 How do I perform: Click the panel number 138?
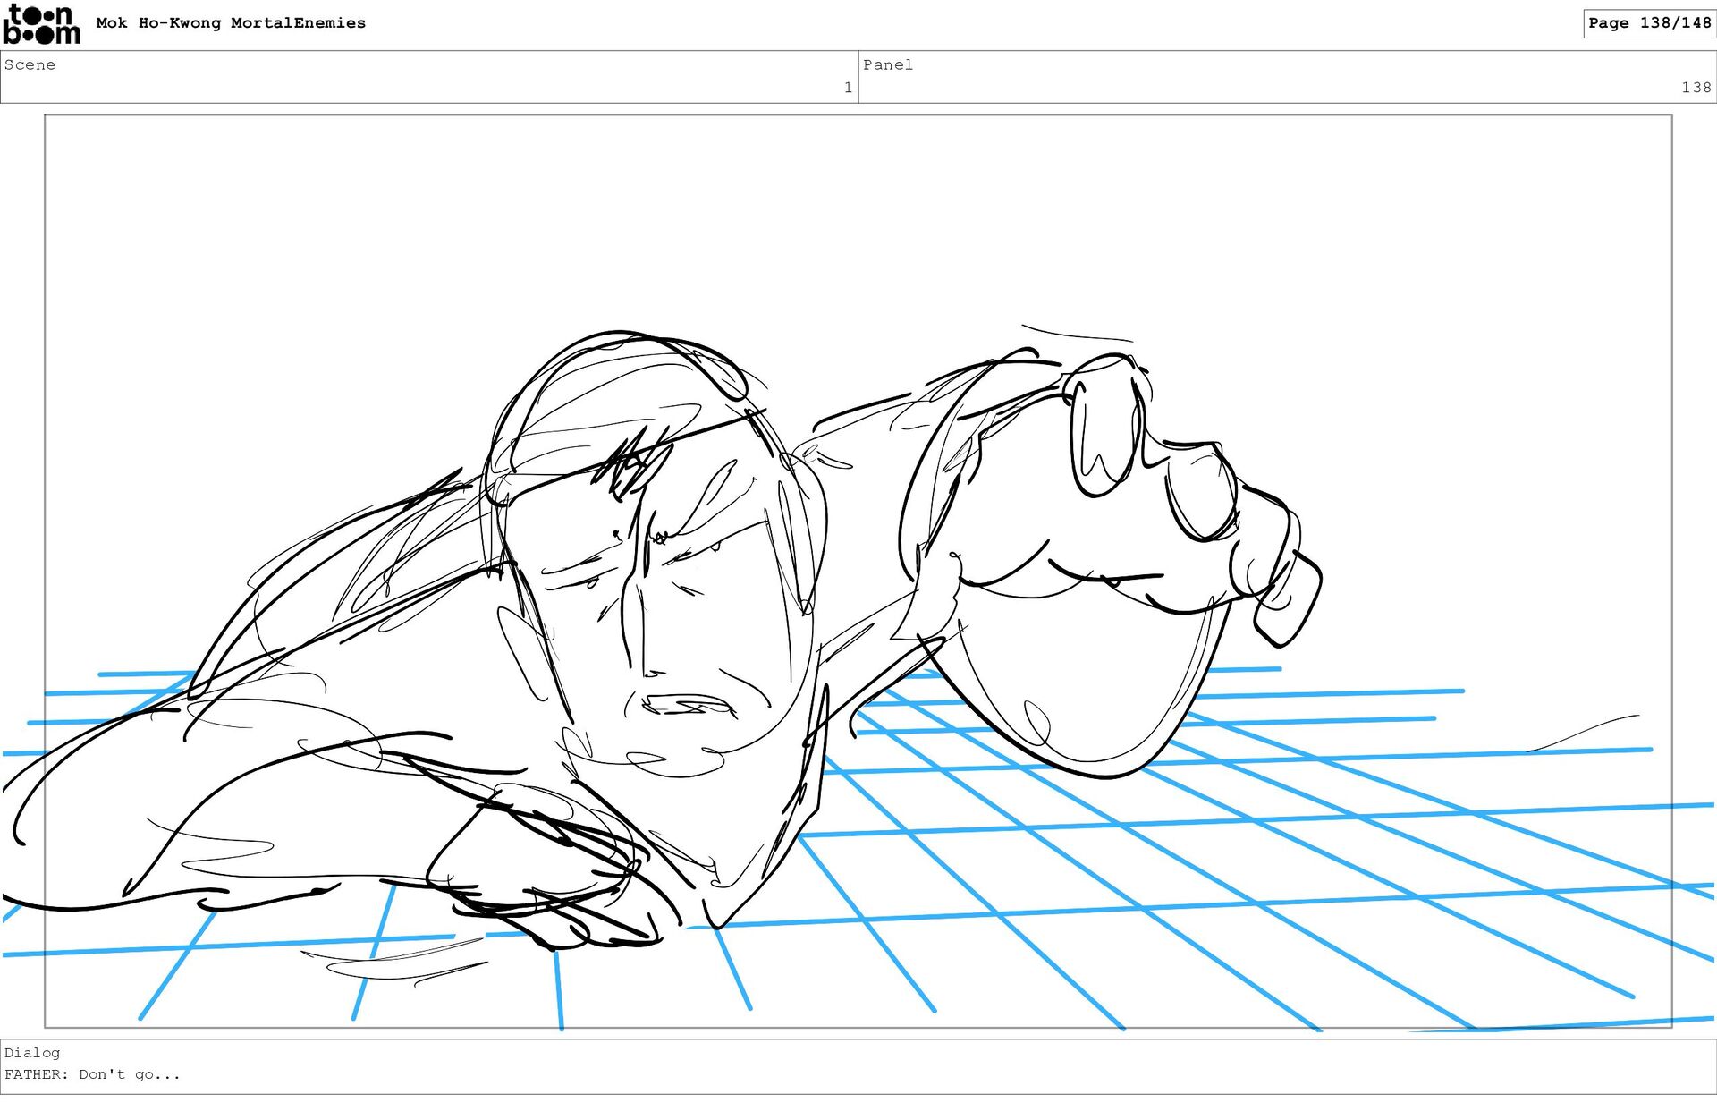1695,88
